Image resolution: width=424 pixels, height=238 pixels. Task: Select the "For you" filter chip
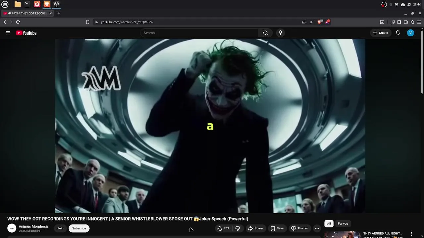coord(343,224)
